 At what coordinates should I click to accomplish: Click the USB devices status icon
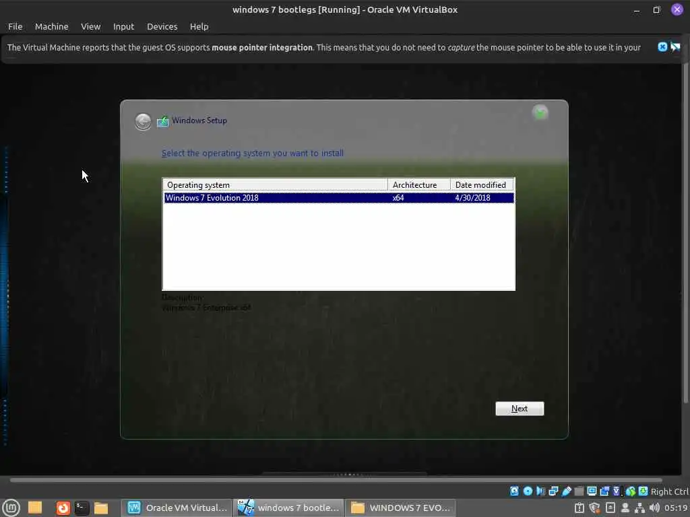click(566, 491)
